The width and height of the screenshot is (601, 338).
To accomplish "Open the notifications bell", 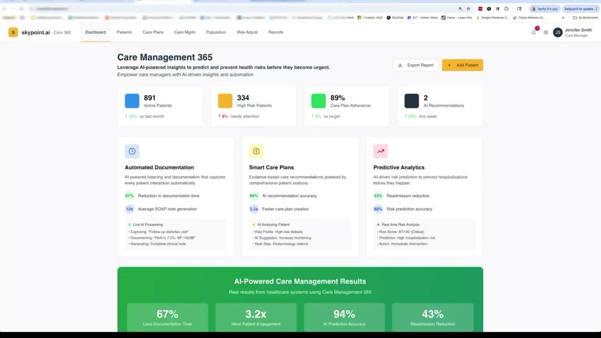I will click(x=533, y=32).
